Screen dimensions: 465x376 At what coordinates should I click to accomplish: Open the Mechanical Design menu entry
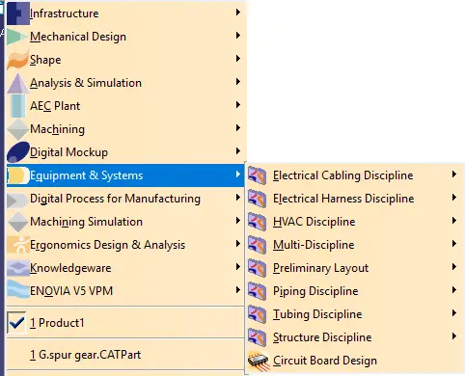(125, 37)
